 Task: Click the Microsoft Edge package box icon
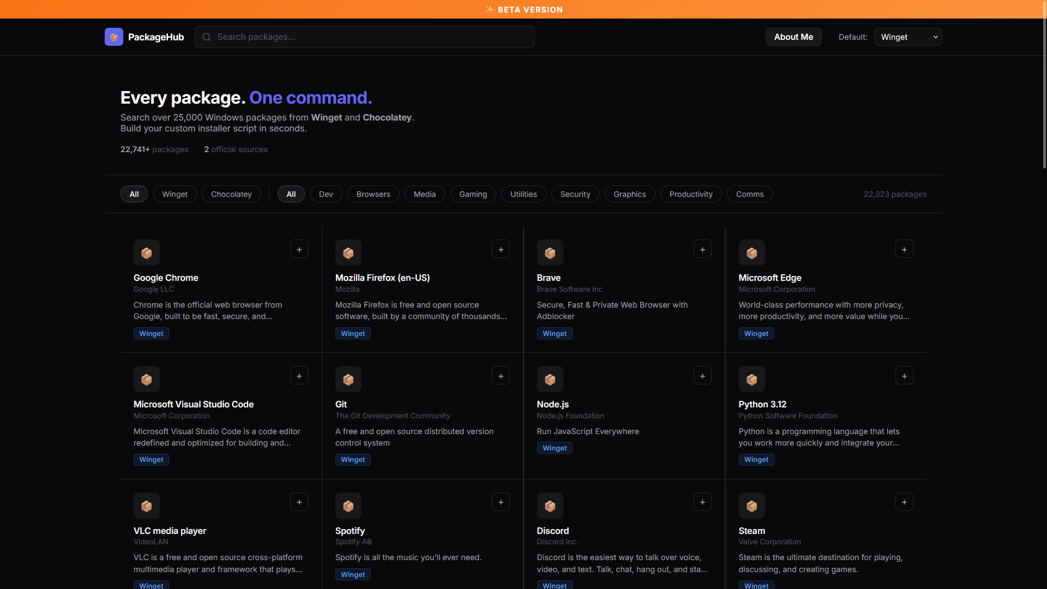(752, 253)
